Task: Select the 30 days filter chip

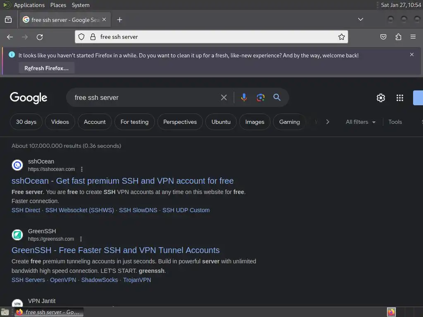Action: click(x=26, y=122)
